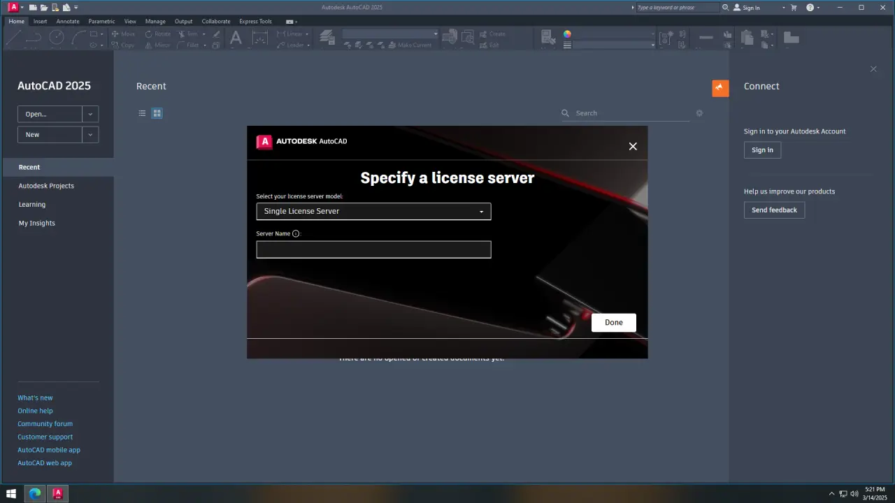Select the Arc tool in ribbon

[x=78, y=38]
